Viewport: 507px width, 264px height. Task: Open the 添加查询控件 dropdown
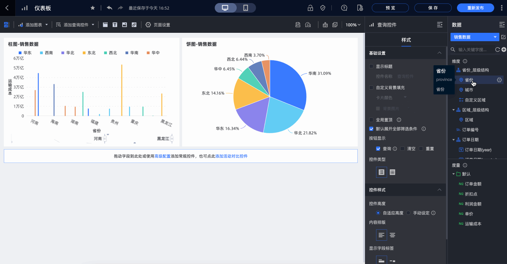[75, 25]
